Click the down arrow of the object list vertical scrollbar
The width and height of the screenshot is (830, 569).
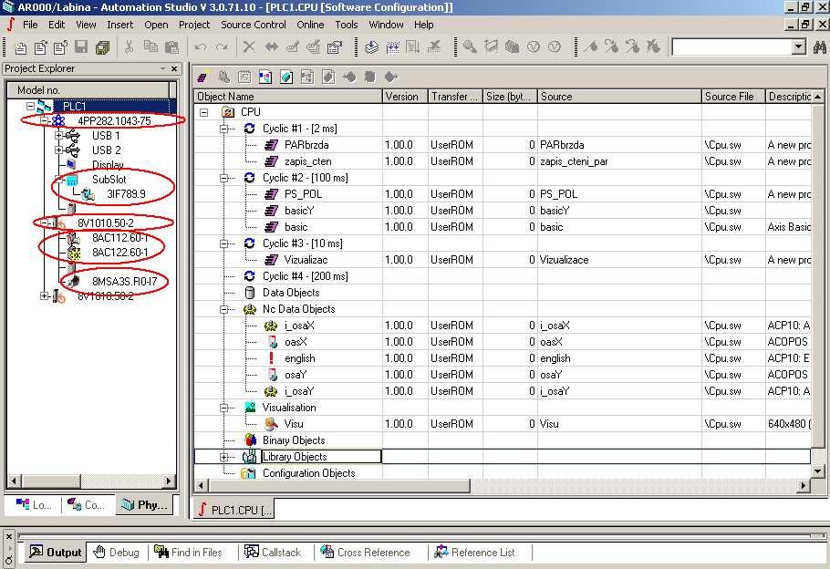pyautogui.click(x=817, y=471)
